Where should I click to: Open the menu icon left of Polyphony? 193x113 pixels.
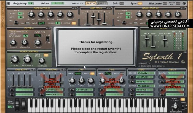pyautogui.click(x=9, y=3)
